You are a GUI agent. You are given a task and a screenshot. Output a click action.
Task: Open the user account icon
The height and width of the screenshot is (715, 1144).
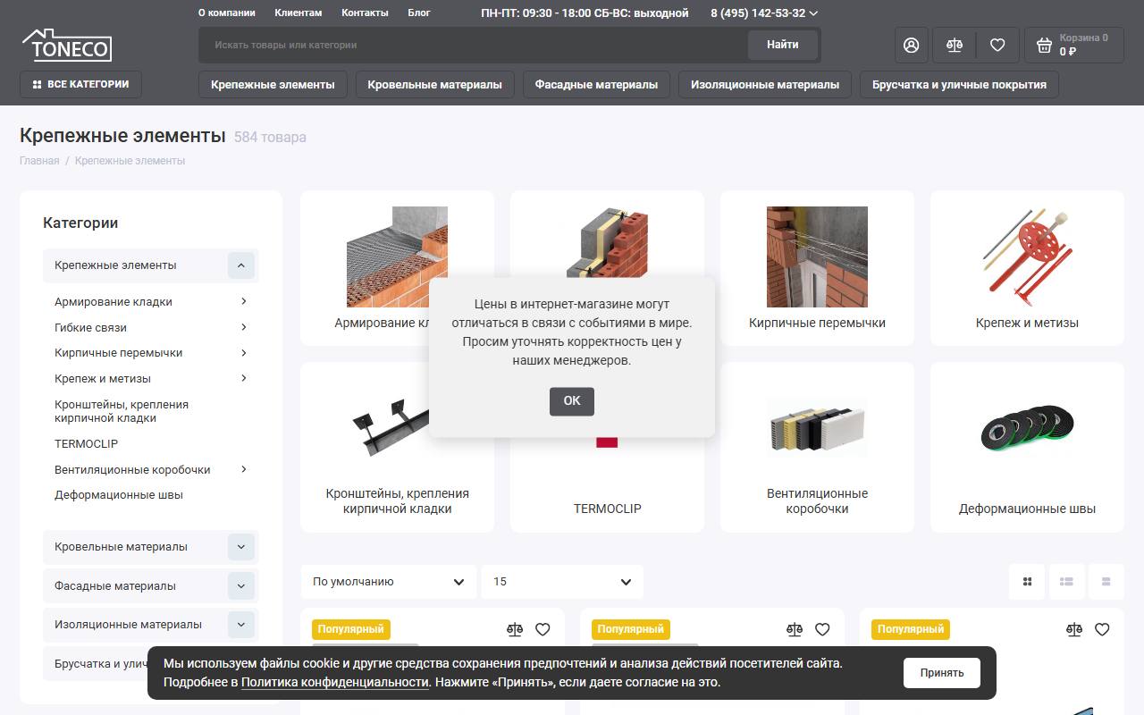(x=911, y=45)
